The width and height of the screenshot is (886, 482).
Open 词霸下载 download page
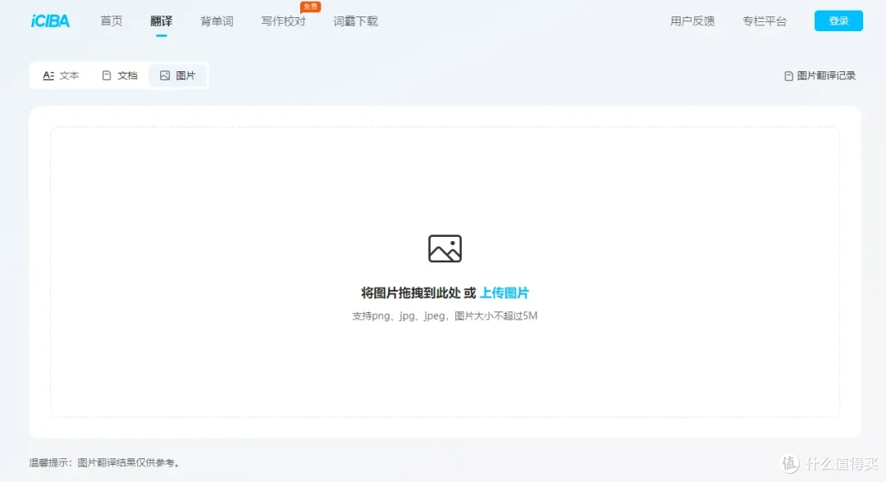click(355, 20)
